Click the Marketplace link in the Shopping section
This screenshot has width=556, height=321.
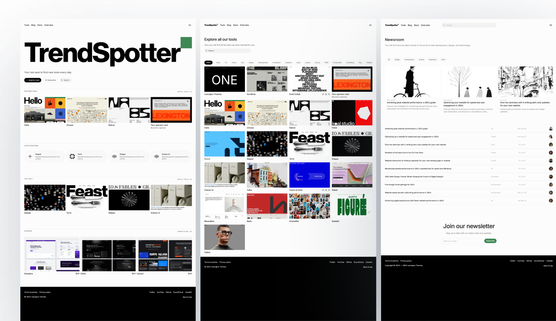[x=184, y=231]
